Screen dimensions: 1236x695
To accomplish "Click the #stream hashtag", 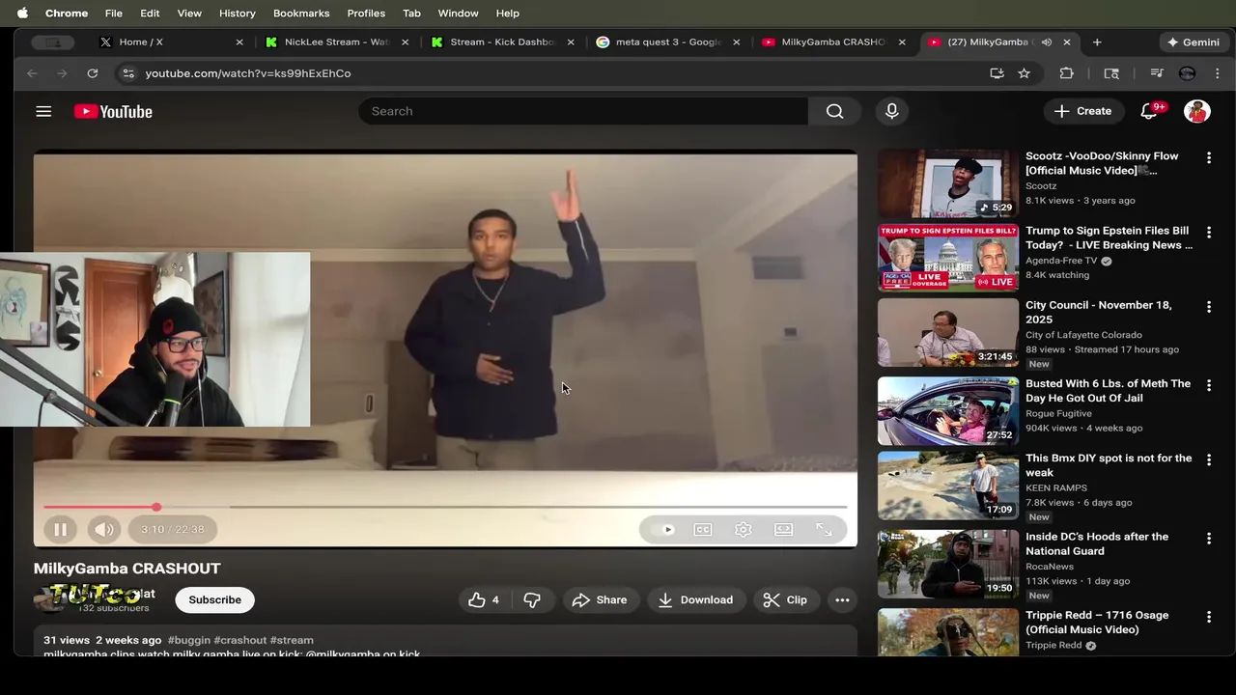I will pos(292,640).
